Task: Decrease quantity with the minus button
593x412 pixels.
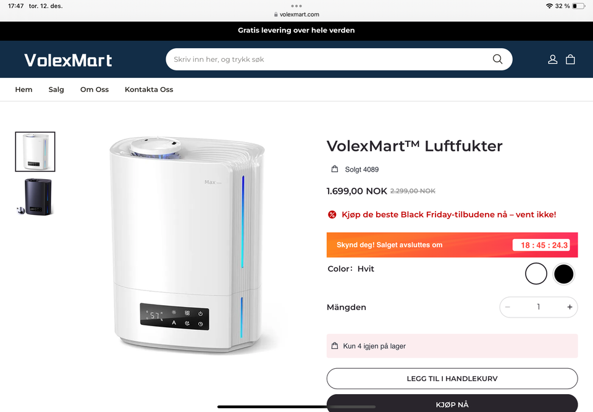Action: 508,307
